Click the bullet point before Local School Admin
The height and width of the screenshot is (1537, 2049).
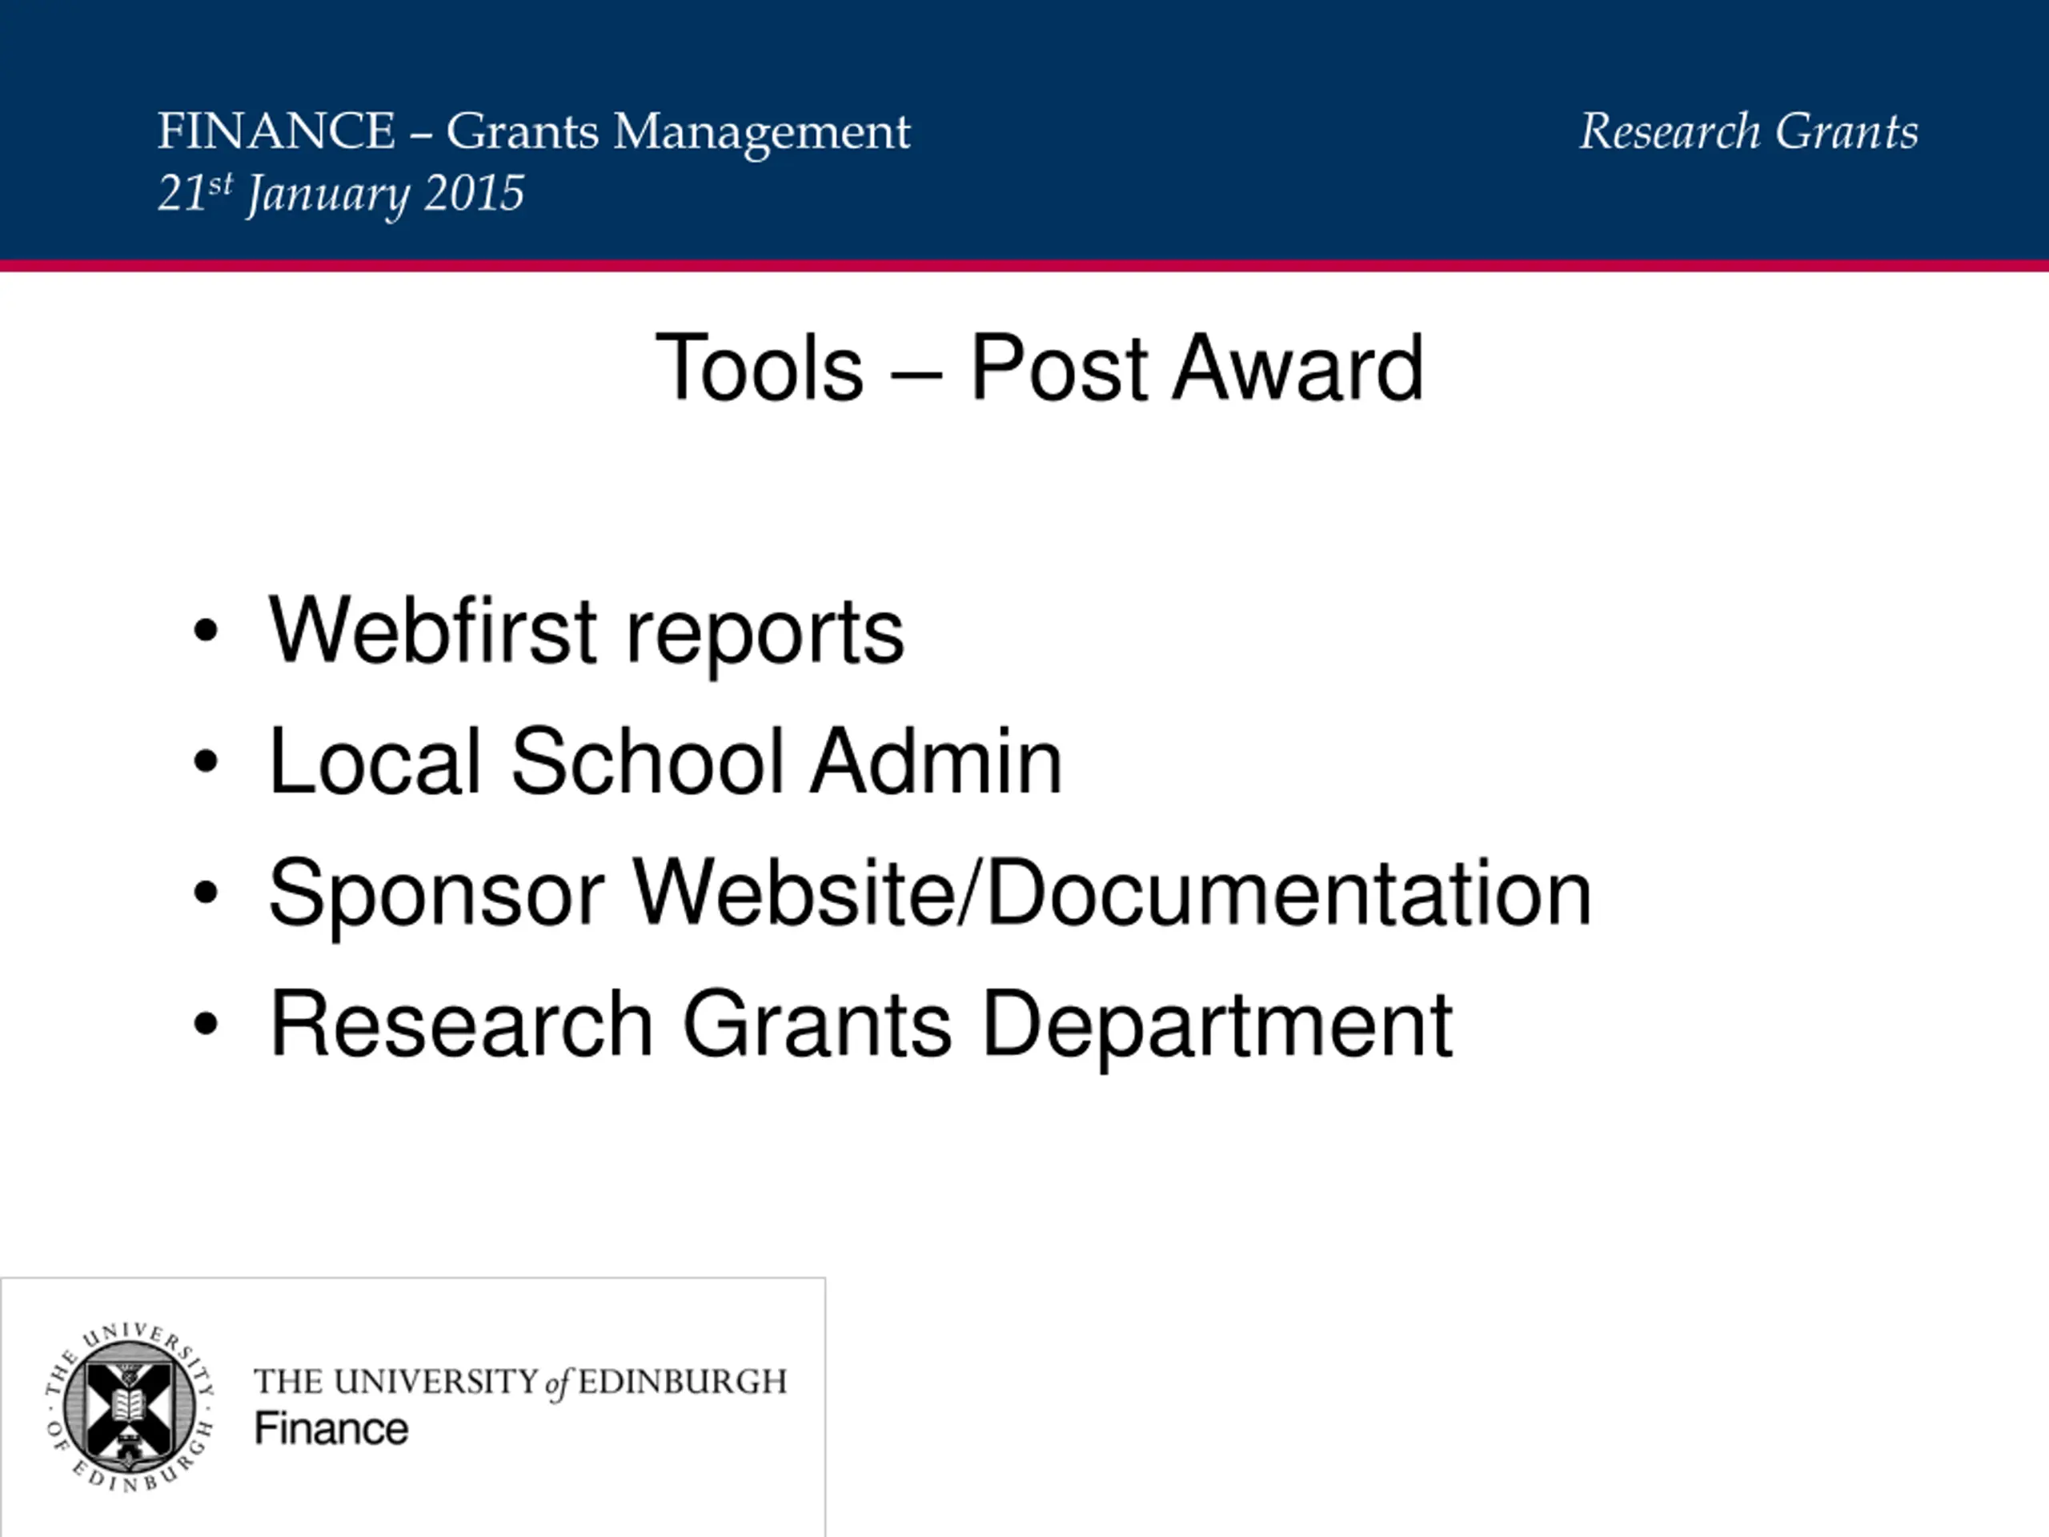(x=206, y=762)
